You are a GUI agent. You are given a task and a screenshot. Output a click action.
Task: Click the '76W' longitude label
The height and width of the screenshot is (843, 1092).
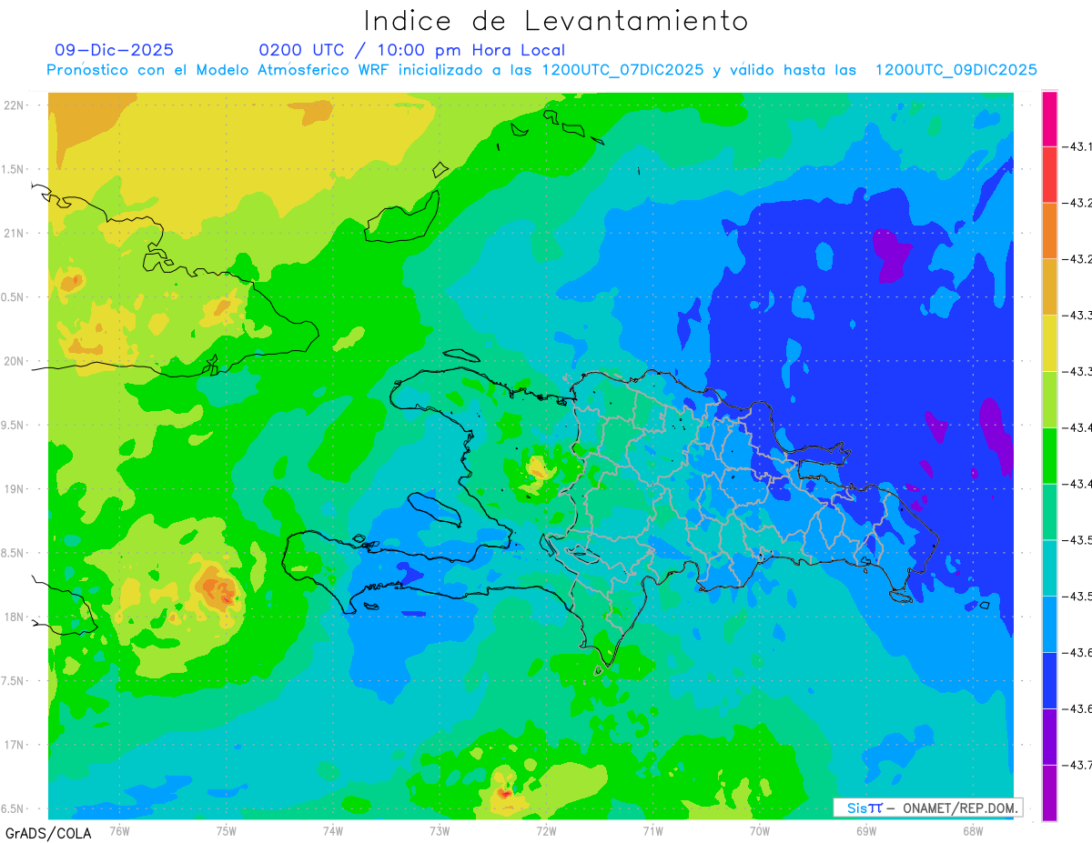(x=119, y=831)
